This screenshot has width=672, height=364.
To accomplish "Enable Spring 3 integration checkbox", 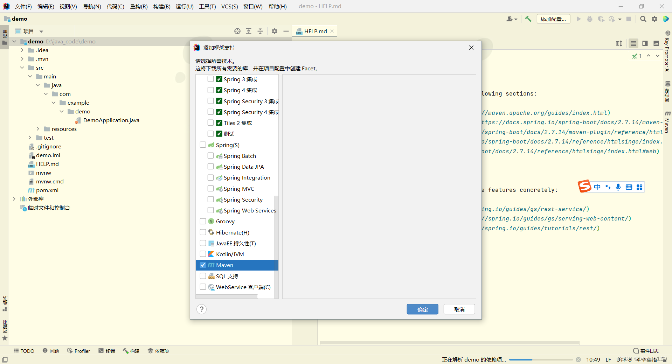I will [x=210, y=79].
